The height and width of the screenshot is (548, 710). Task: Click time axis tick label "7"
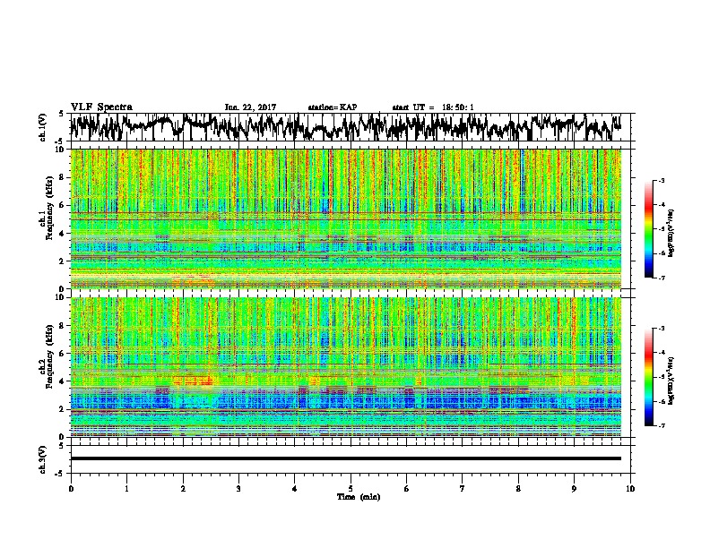[463, 489]
